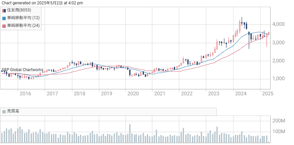Click the 2023 year axis label
The width and height of the screenshot is (294, 145).
point(214,93)
